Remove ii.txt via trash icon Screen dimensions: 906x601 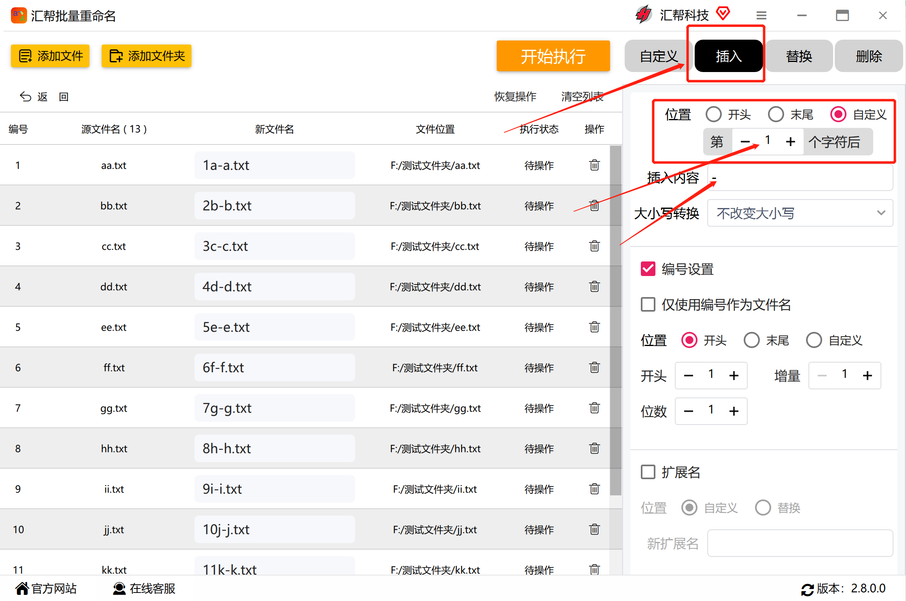[594, 489]
